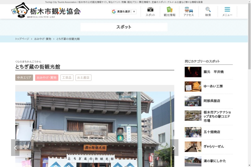Open おみやげ･買物 breadcrumb link
Image resolution: width=251 pixels, height=167 pixels.
tap(43, 39)
